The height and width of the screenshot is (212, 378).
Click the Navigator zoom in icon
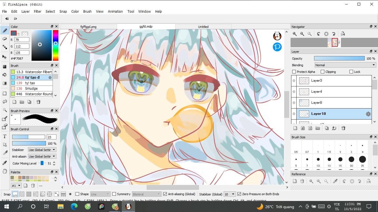(x=295, y=34)
